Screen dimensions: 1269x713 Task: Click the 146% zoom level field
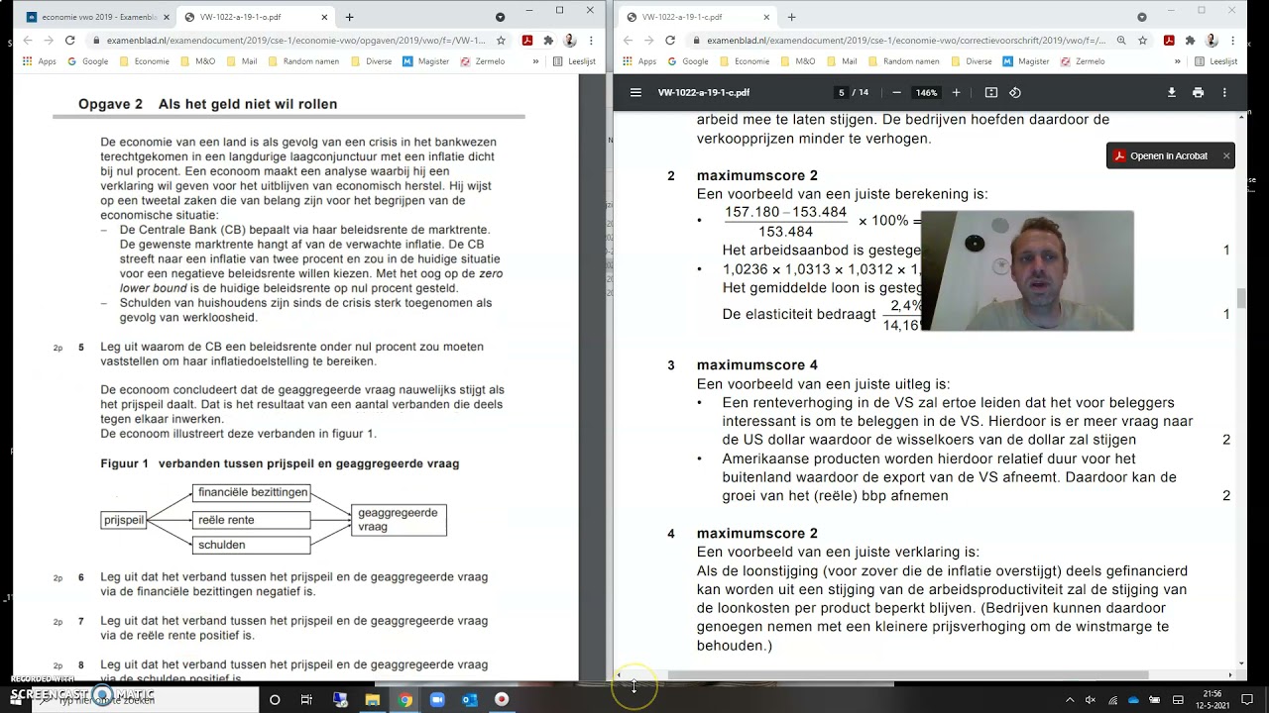(926, 92)
